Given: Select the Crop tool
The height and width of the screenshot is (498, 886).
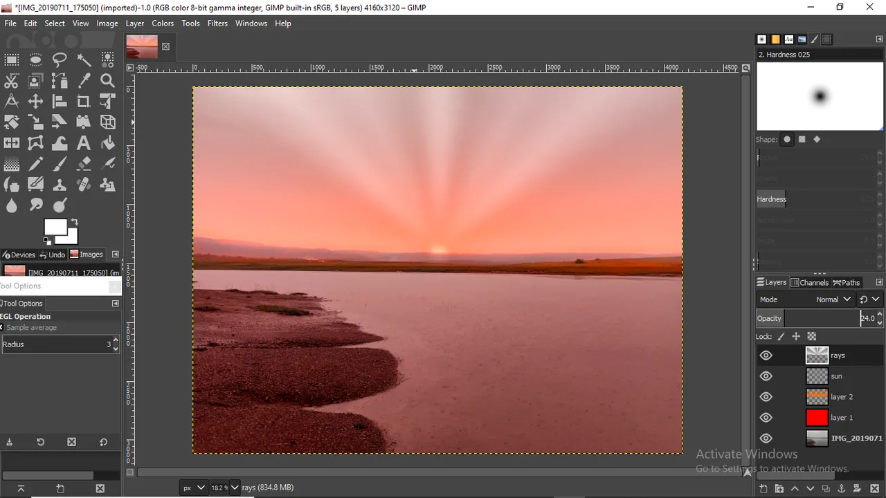Looking at the screenshot, I should (84, 102).
